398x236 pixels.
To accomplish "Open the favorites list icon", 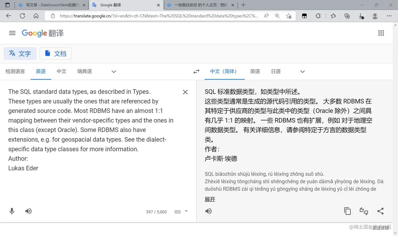I will point(334,16).
